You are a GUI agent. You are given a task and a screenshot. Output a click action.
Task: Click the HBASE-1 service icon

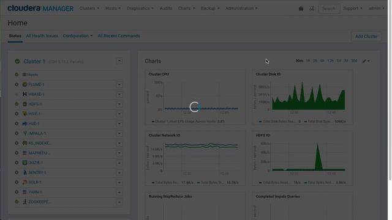point(24,94)
